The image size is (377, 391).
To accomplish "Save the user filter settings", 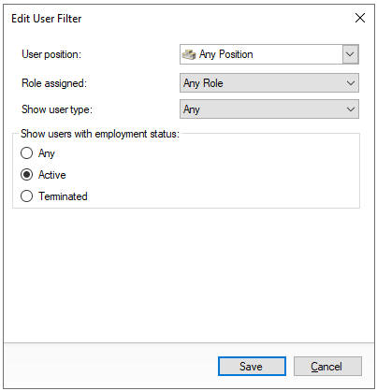I will point(252,366).
